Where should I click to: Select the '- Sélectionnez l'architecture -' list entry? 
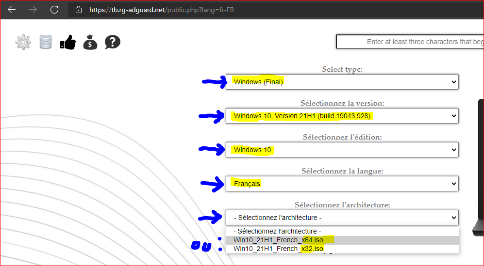[342, 231]
